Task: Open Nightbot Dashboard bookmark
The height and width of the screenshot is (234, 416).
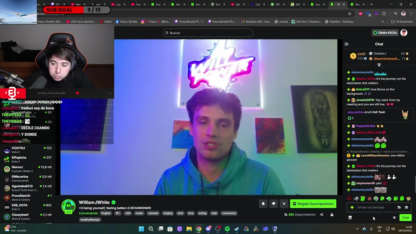Action: point(340,22)
